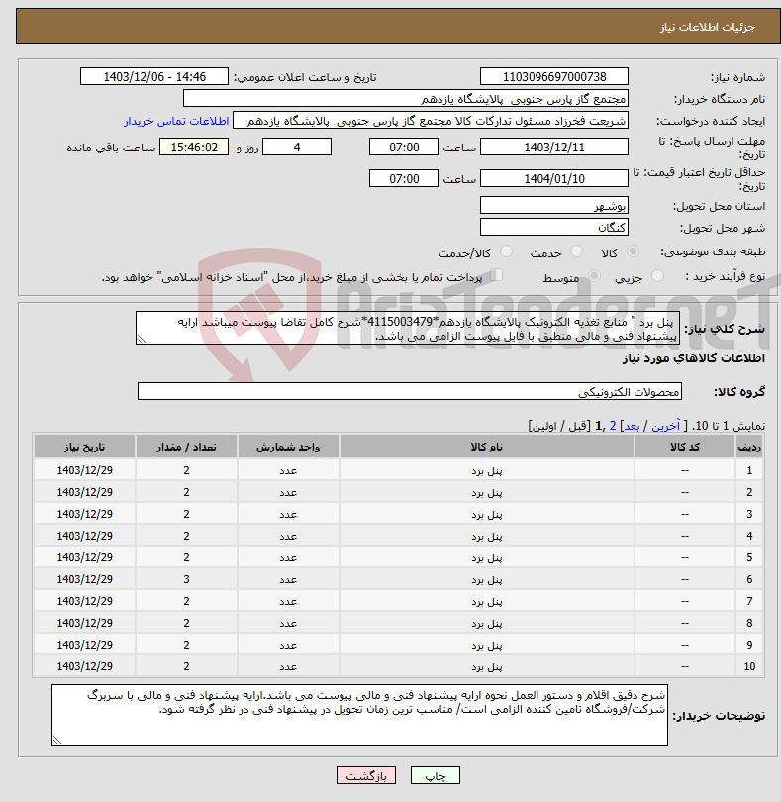Click the گروه کالا product group field
781x802 pixels.
point(410,391)
